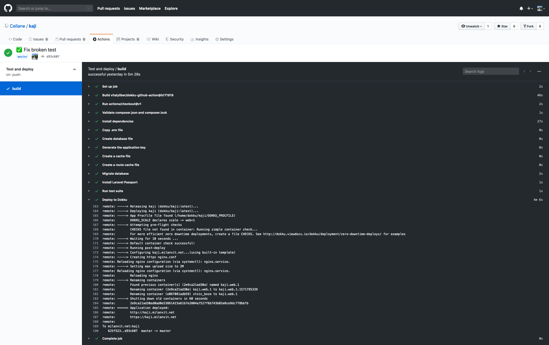
Task: Switch to the Code tab
Action: click(x=15, y=39)
